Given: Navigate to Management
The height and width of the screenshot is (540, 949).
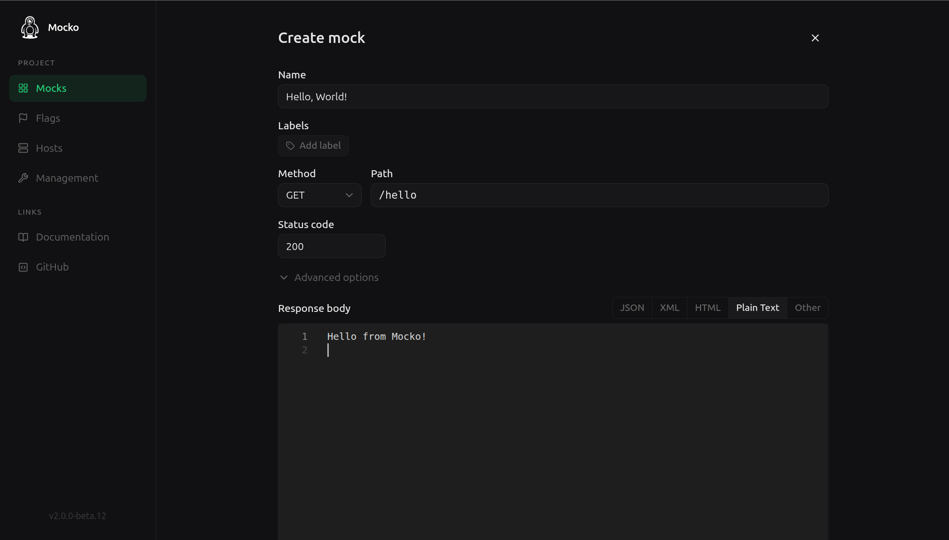Looking at the screenshot, I should pos(78,178).
